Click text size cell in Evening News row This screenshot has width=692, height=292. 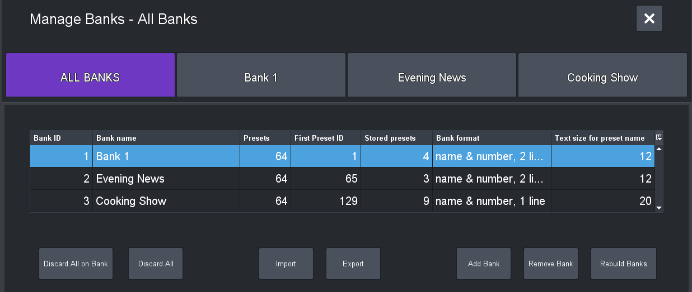point(603,179)
